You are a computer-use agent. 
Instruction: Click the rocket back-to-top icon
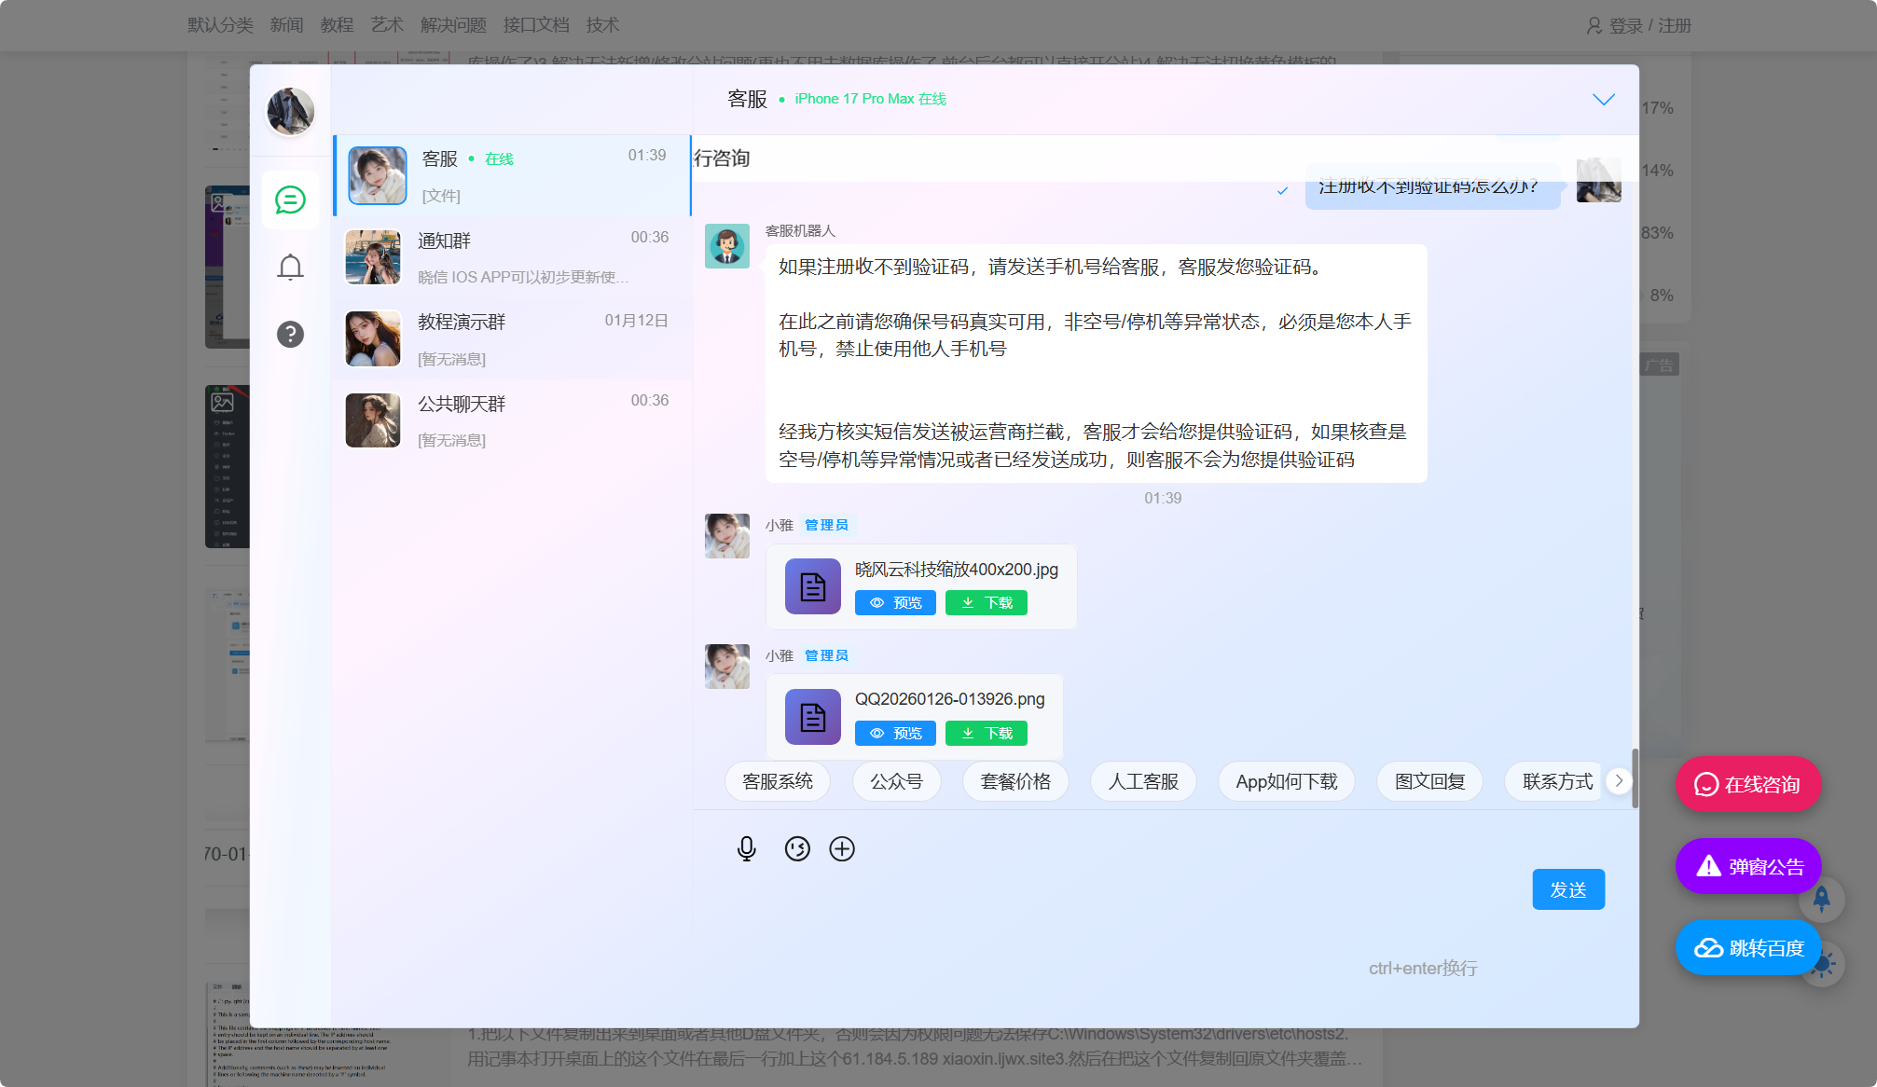tap(1823, 900)
